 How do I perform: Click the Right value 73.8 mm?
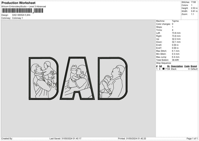point(176,36)
